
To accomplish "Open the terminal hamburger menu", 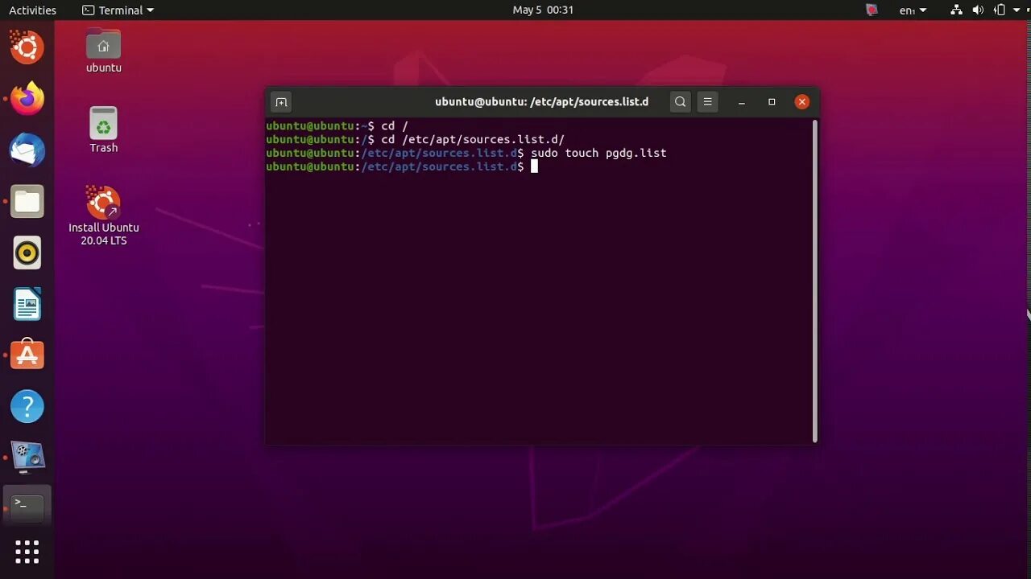I will pos(707,102).
